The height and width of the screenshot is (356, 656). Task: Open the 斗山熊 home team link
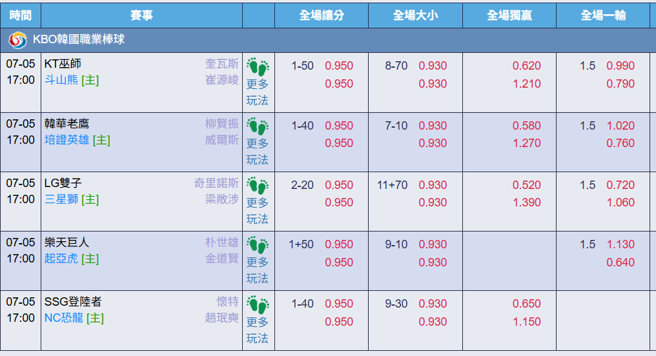point(61,80)
